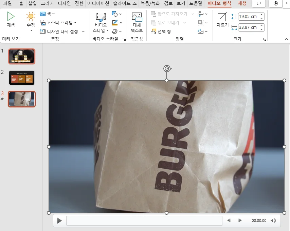Mute the video volume icon

pyautogui.click(x=273, y=220)
